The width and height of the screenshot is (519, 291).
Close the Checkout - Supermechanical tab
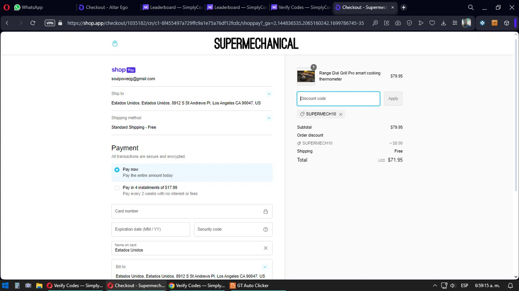(392, 7)
